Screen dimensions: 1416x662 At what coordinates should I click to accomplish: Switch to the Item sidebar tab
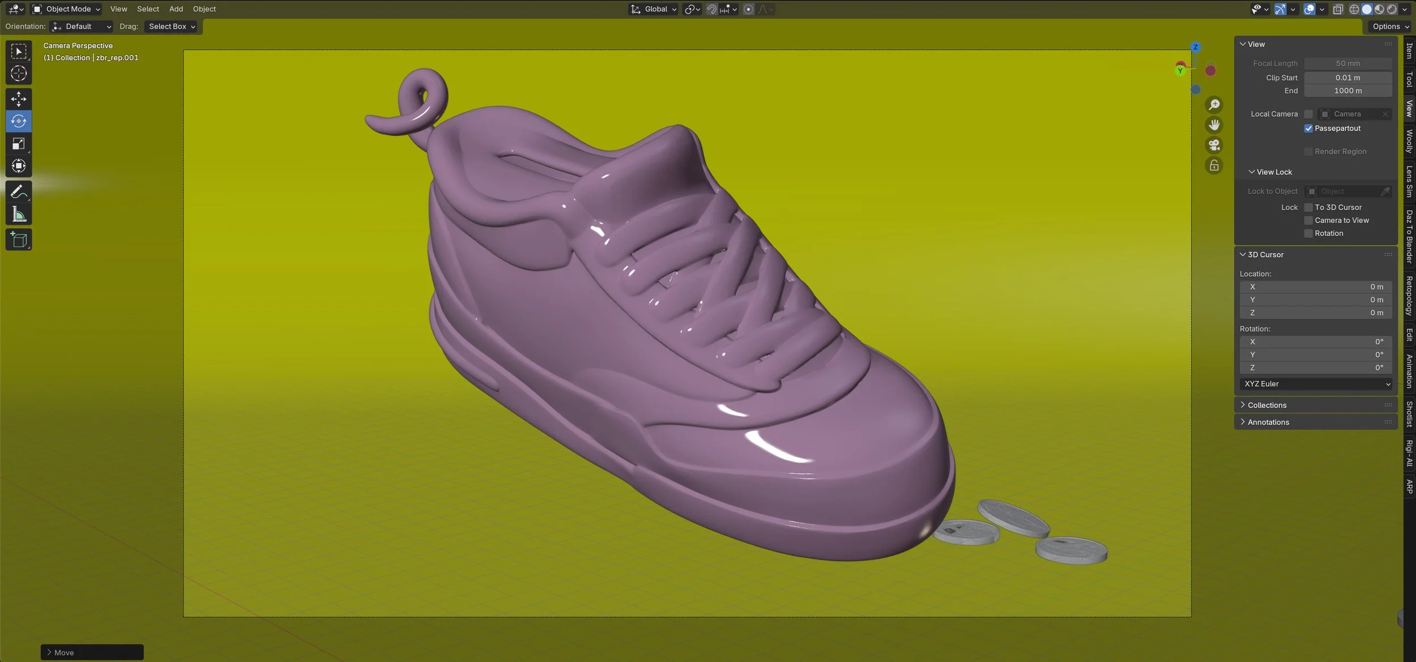[1409, 51]
